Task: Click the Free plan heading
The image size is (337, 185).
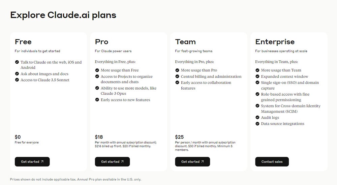Action: pyautogui.click(x=23, y=42)
